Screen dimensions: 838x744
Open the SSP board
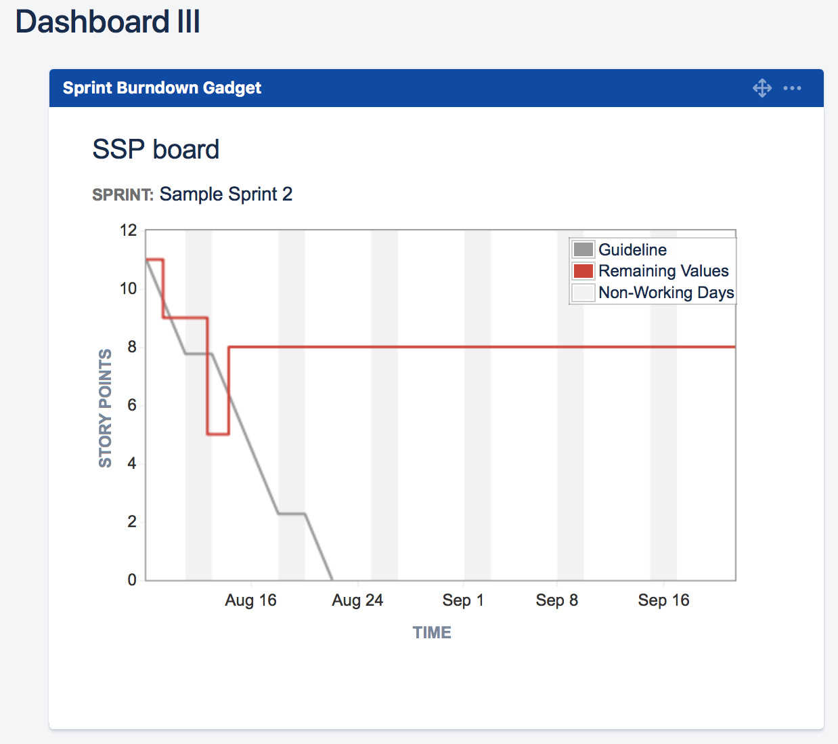156,149
